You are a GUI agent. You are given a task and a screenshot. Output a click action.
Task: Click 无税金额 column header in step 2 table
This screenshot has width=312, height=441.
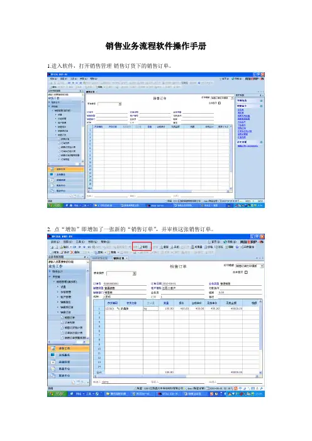tap(231, 303)
